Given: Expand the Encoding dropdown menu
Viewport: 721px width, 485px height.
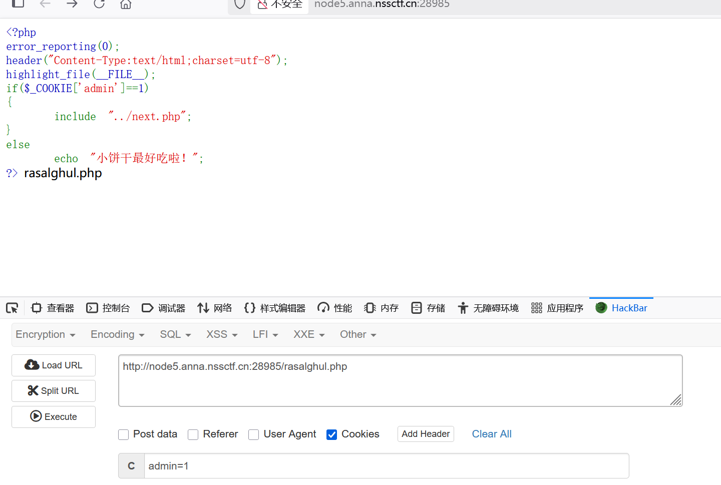Looking at the screenshot, I should [x=118, y=334].
